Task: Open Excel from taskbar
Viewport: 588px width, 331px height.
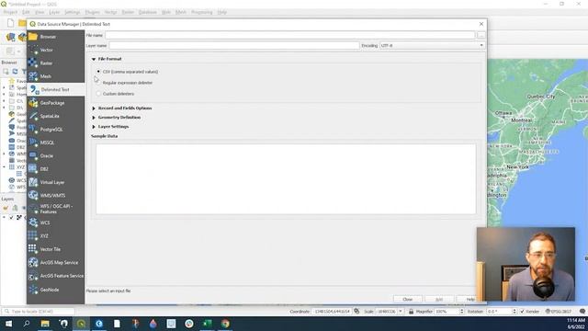Action: [x=207, y=324]
